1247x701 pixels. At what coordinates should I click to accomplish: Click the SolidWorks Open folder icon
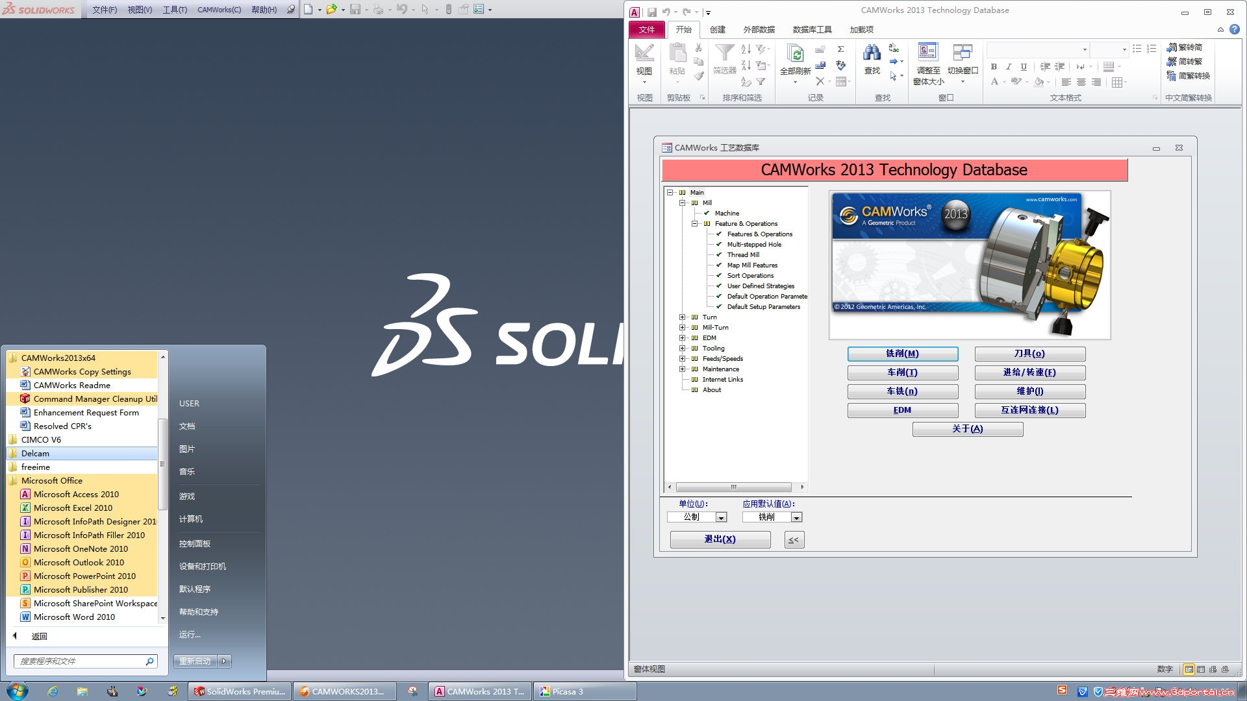point(331,9)
